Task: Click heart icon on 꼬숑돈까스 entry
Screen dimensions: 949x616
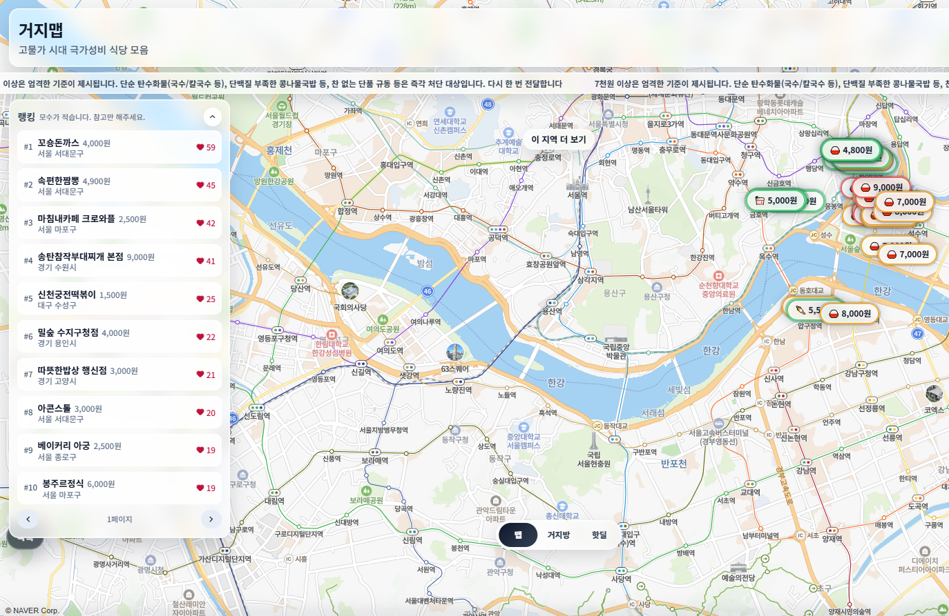Action: [x=200, y=147]
